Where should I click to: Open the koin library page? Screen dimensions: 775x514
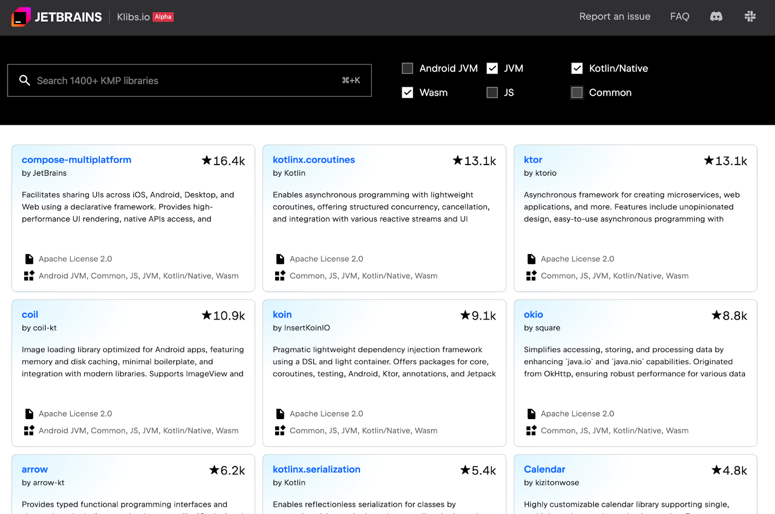282,315
